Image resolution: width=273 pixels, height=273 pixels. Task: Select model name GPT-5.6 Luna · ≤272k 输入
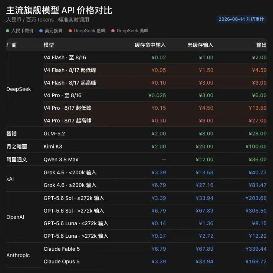tap(76, 223)
